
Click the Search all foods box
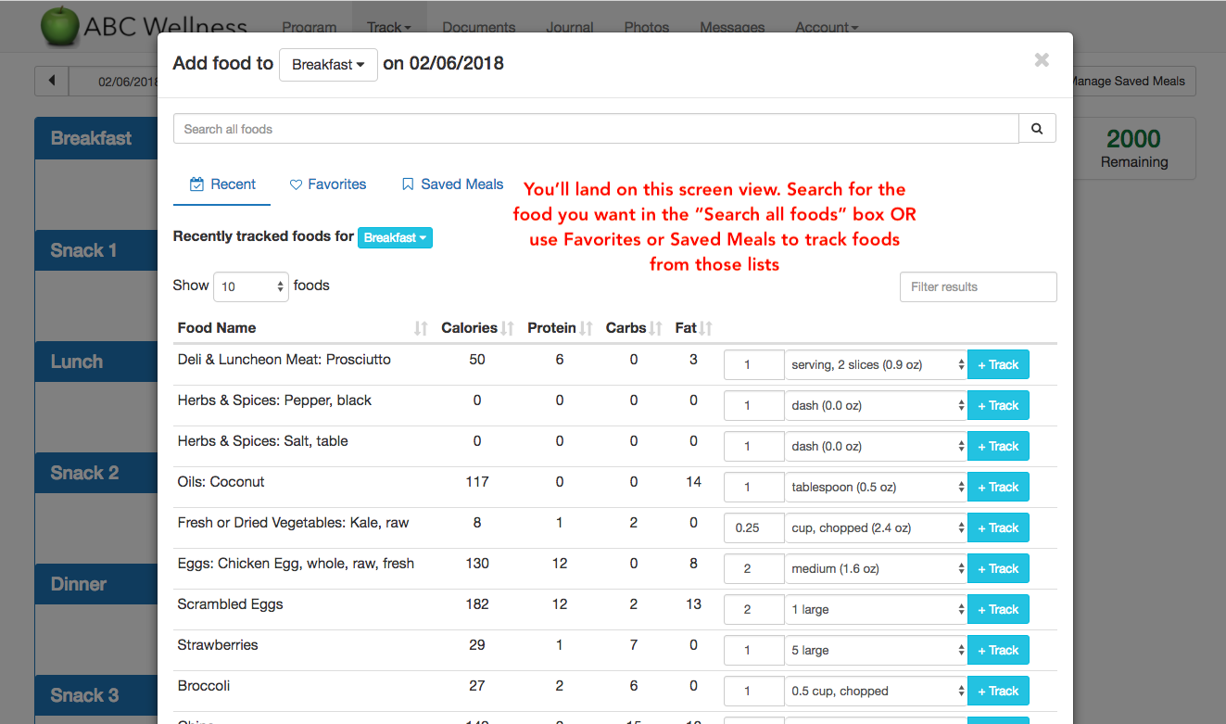[x=596, y=129]
